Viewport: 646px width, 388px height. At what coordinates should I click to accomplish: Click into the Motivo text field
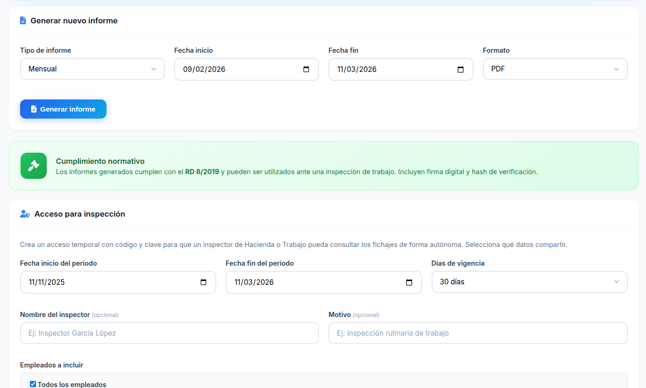477,333
